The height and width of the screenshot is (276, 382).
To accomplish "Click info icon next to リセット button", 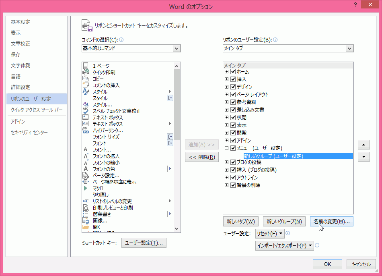I will click(288, 233).
